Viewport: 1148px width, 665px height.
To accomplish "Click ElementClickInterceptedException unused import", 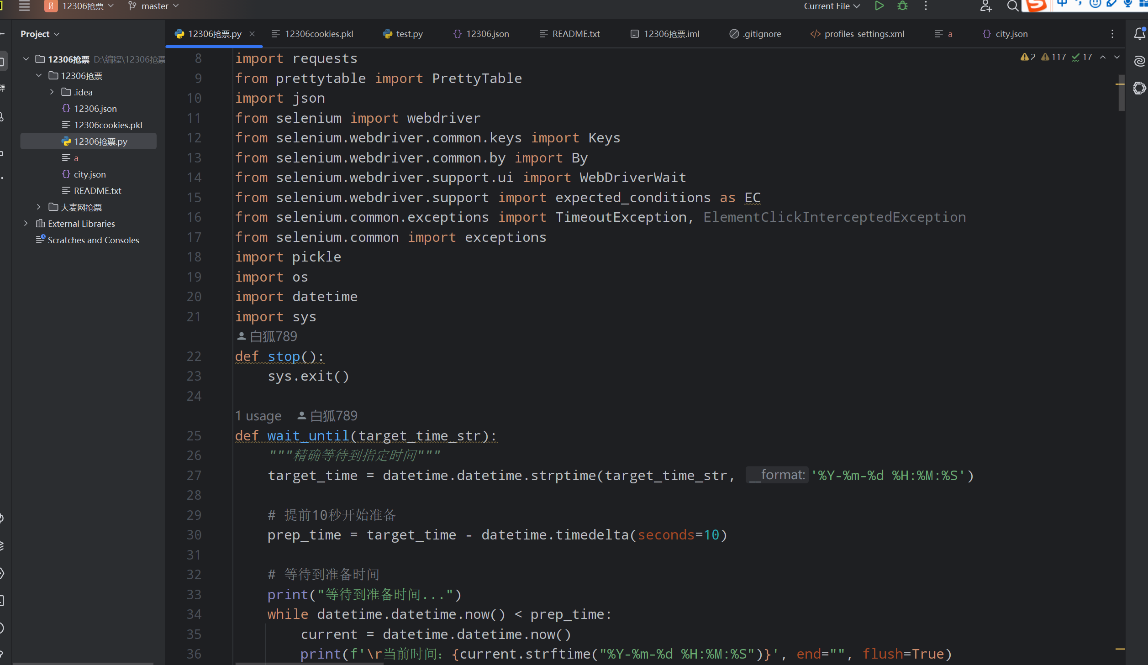I will tap(834, 217).
